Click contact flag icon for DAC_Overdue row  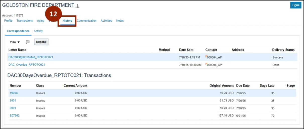click(x=206, y=64)
